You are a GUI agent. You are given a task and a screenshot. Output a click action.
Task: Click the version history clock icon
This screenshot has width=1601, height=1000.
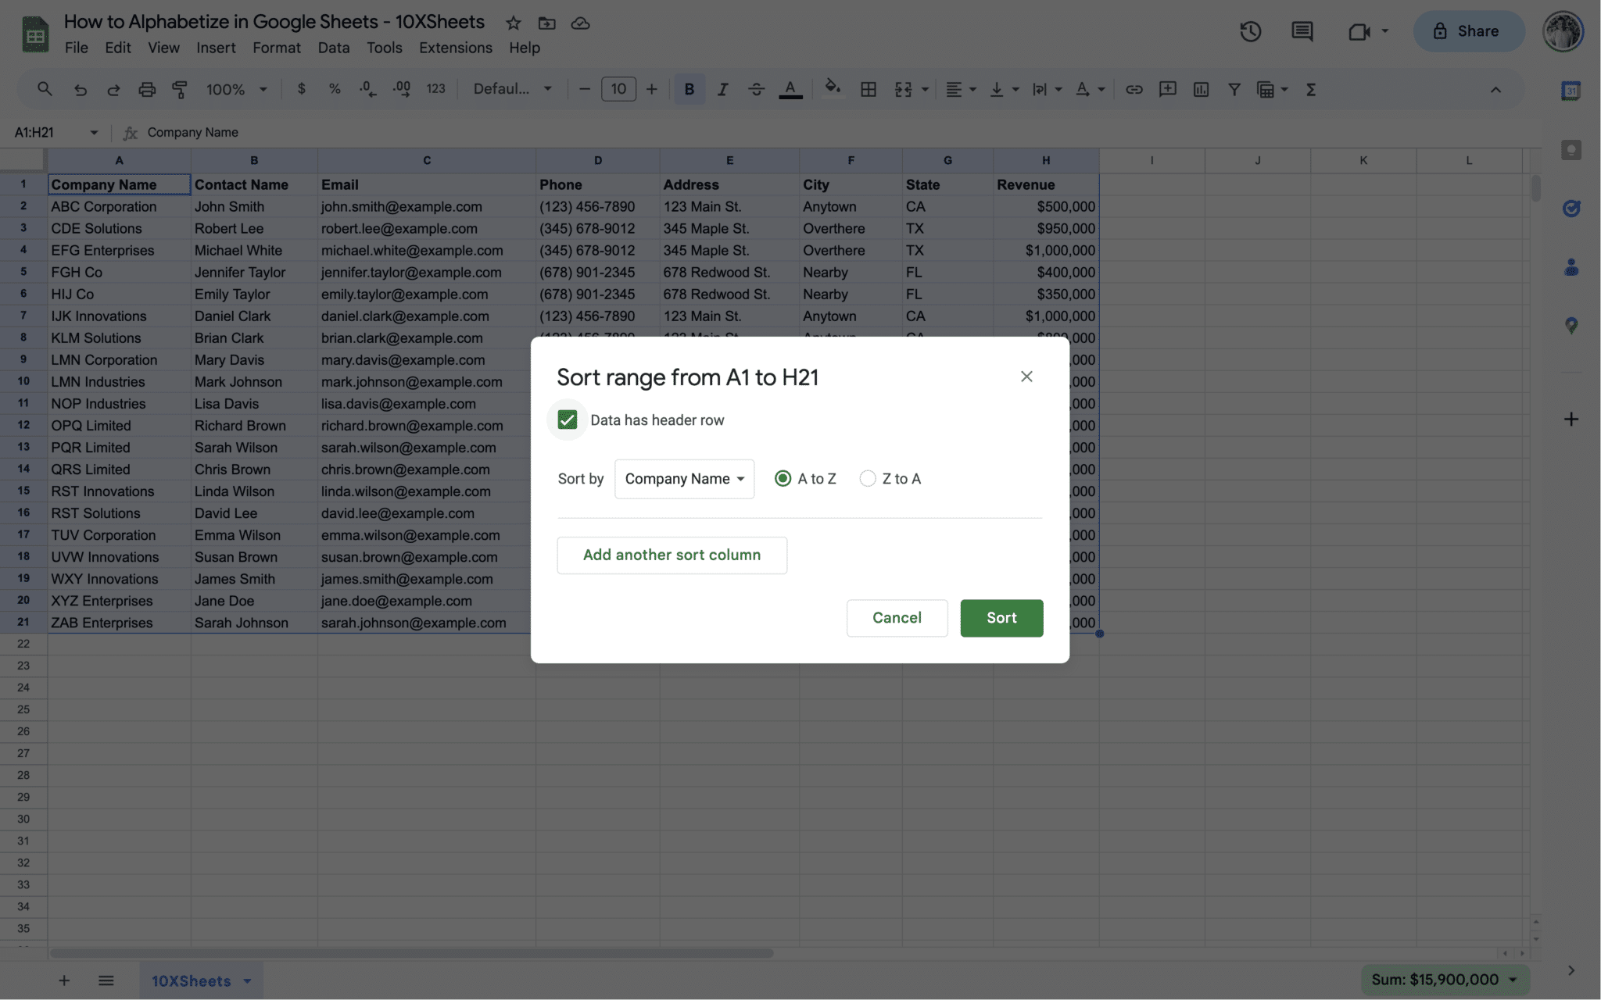point(1250,31)
